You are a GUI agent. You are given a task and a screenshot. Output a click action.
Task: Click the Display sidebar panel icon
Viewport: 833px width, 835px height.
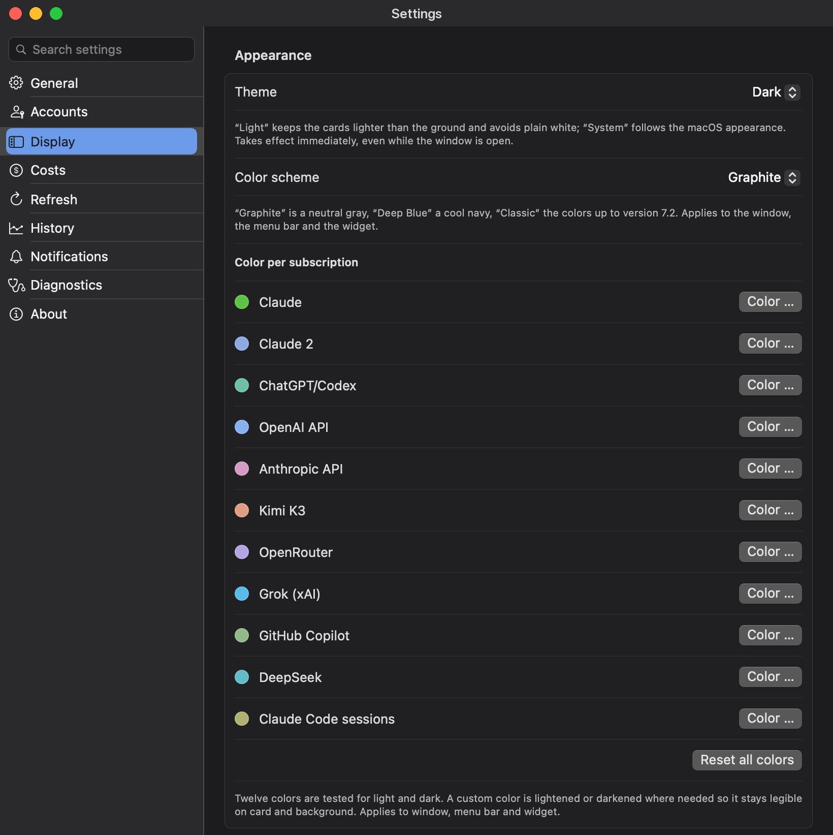point(16,142)
